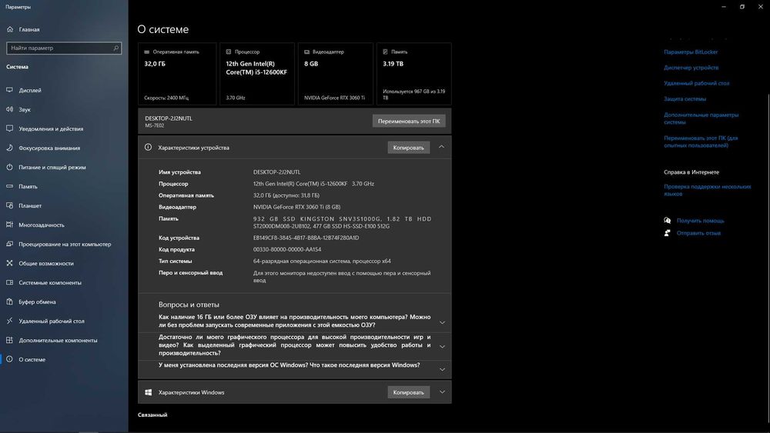Screen dimensions: 770x433
Task: Click the Send feedback icon
Action: pyautogui.click(x=667, y=233)
